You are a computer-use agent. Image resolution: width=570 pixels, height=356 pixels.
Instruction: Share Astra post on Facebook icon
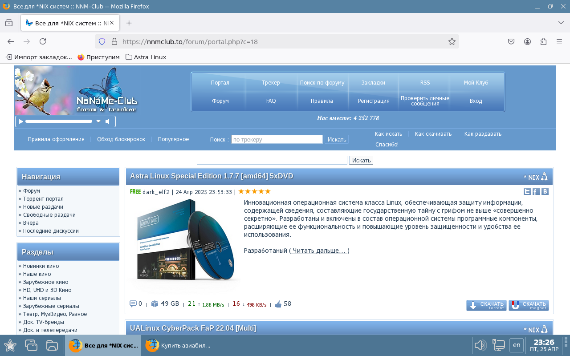[x=536, y=191]
